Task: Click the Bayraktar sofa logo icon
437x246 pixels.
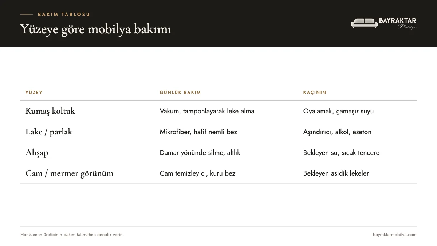Action: pyautogui.click(x=364, y=23)
